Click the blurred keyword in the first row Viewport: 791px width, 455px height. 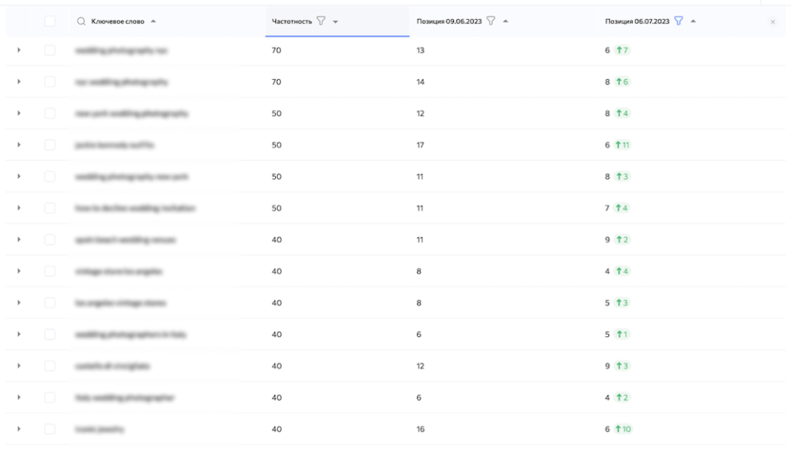tap(121, 50)
